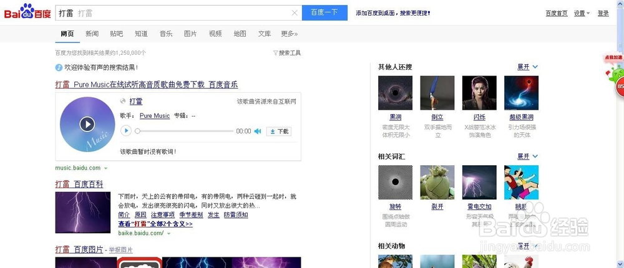Click the 黑洞 thumbnail image
Viewport: 624px width, 268px height.
pyautogui.click(x=395, y=93)
